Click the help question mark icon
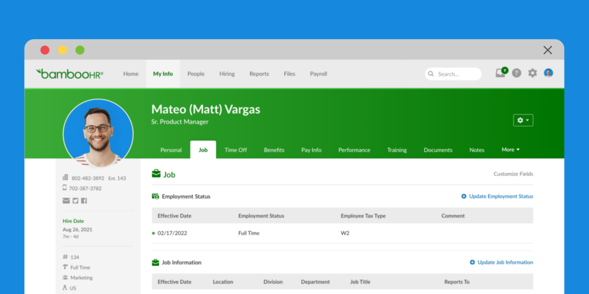 coord(517,73)
